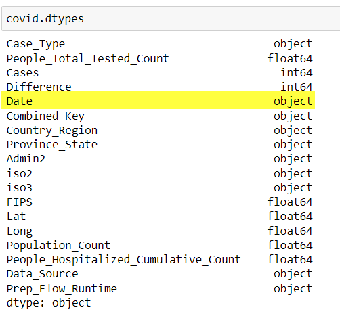Click the Lat column name
This screenshot has width=340, height=316.
click(x=16, y=217)
